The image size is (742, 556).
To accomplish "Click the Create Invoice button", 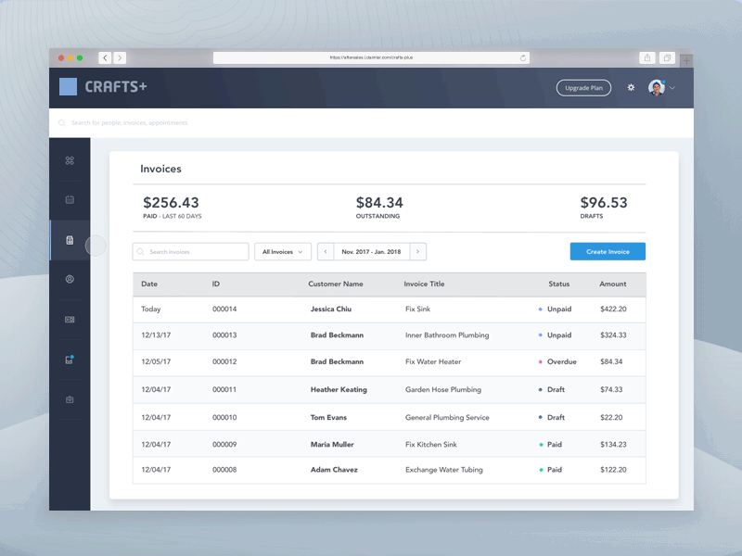I will point(606,251).
